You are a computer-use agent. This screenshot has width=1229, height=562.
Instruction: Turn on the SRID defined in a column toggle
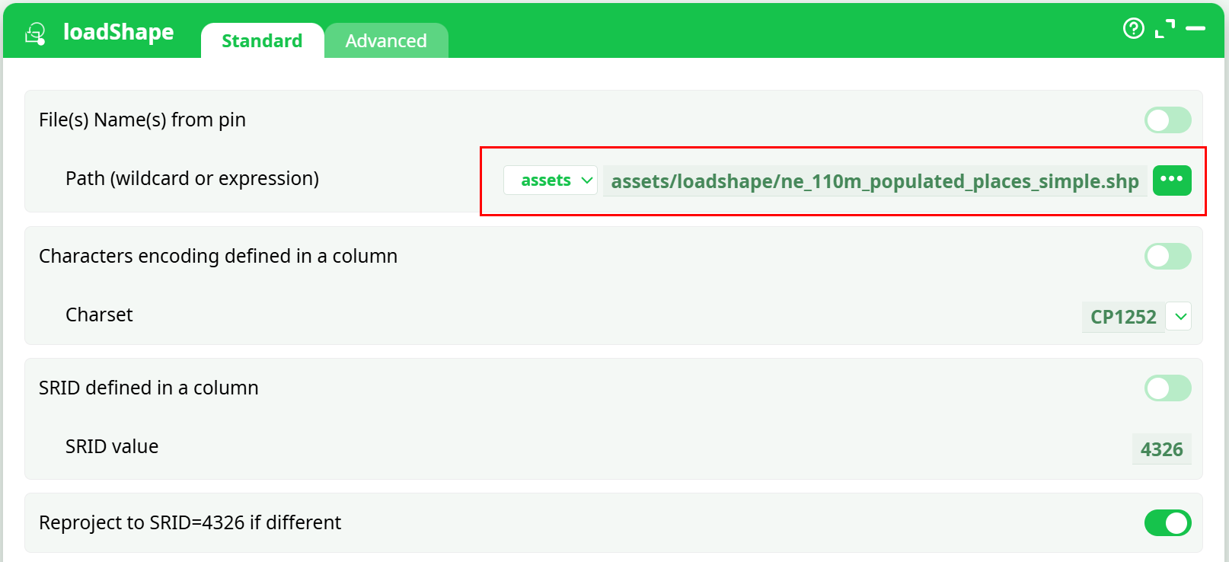tap(1167, 388)
